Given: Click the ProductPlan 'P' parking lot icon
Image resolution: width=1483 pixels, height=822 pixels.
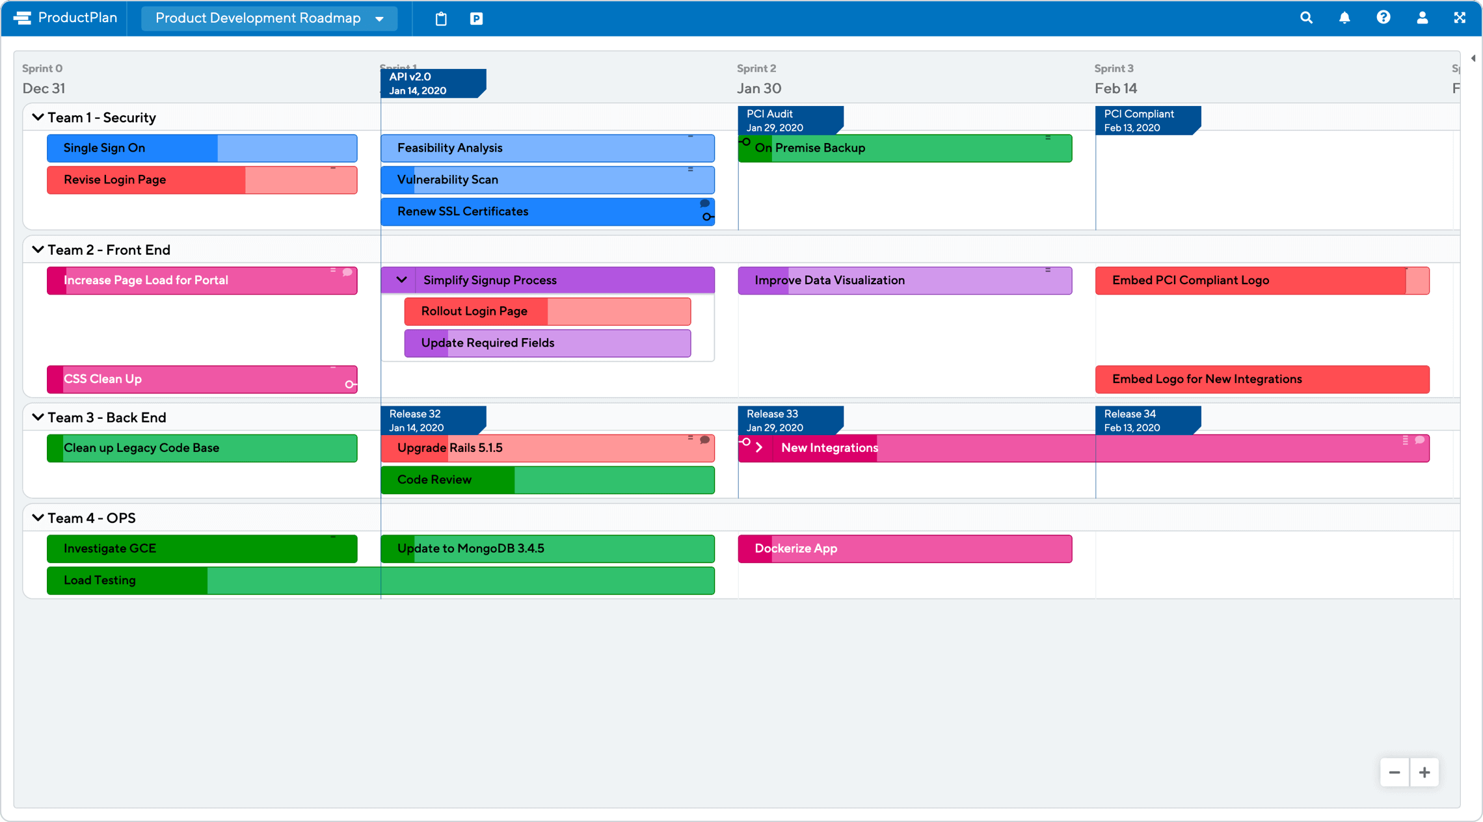Looking at the screenshot, I should [477, 18].
